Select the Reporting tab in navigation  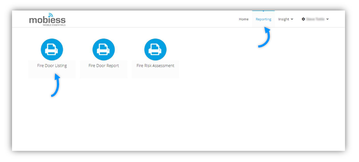[x=263, y=19]
